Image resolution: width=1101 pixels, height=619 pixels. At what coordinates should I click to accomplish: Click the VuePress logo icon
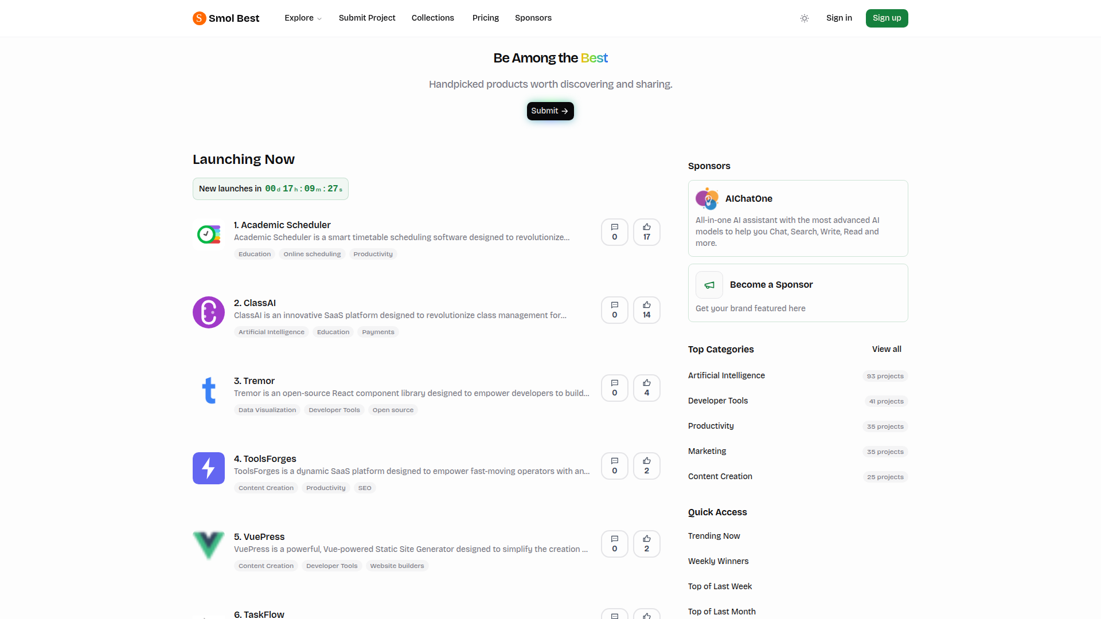click(x=209, y=546)
